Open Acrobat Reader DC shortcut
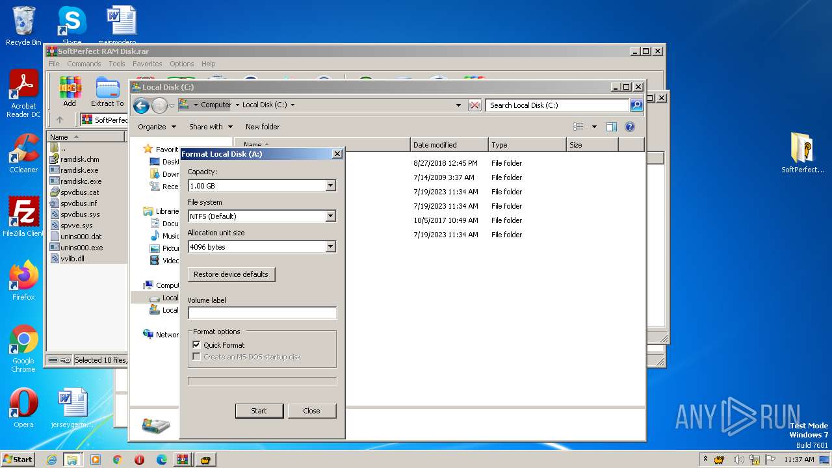The image size is (832, 468). [23, 94]
